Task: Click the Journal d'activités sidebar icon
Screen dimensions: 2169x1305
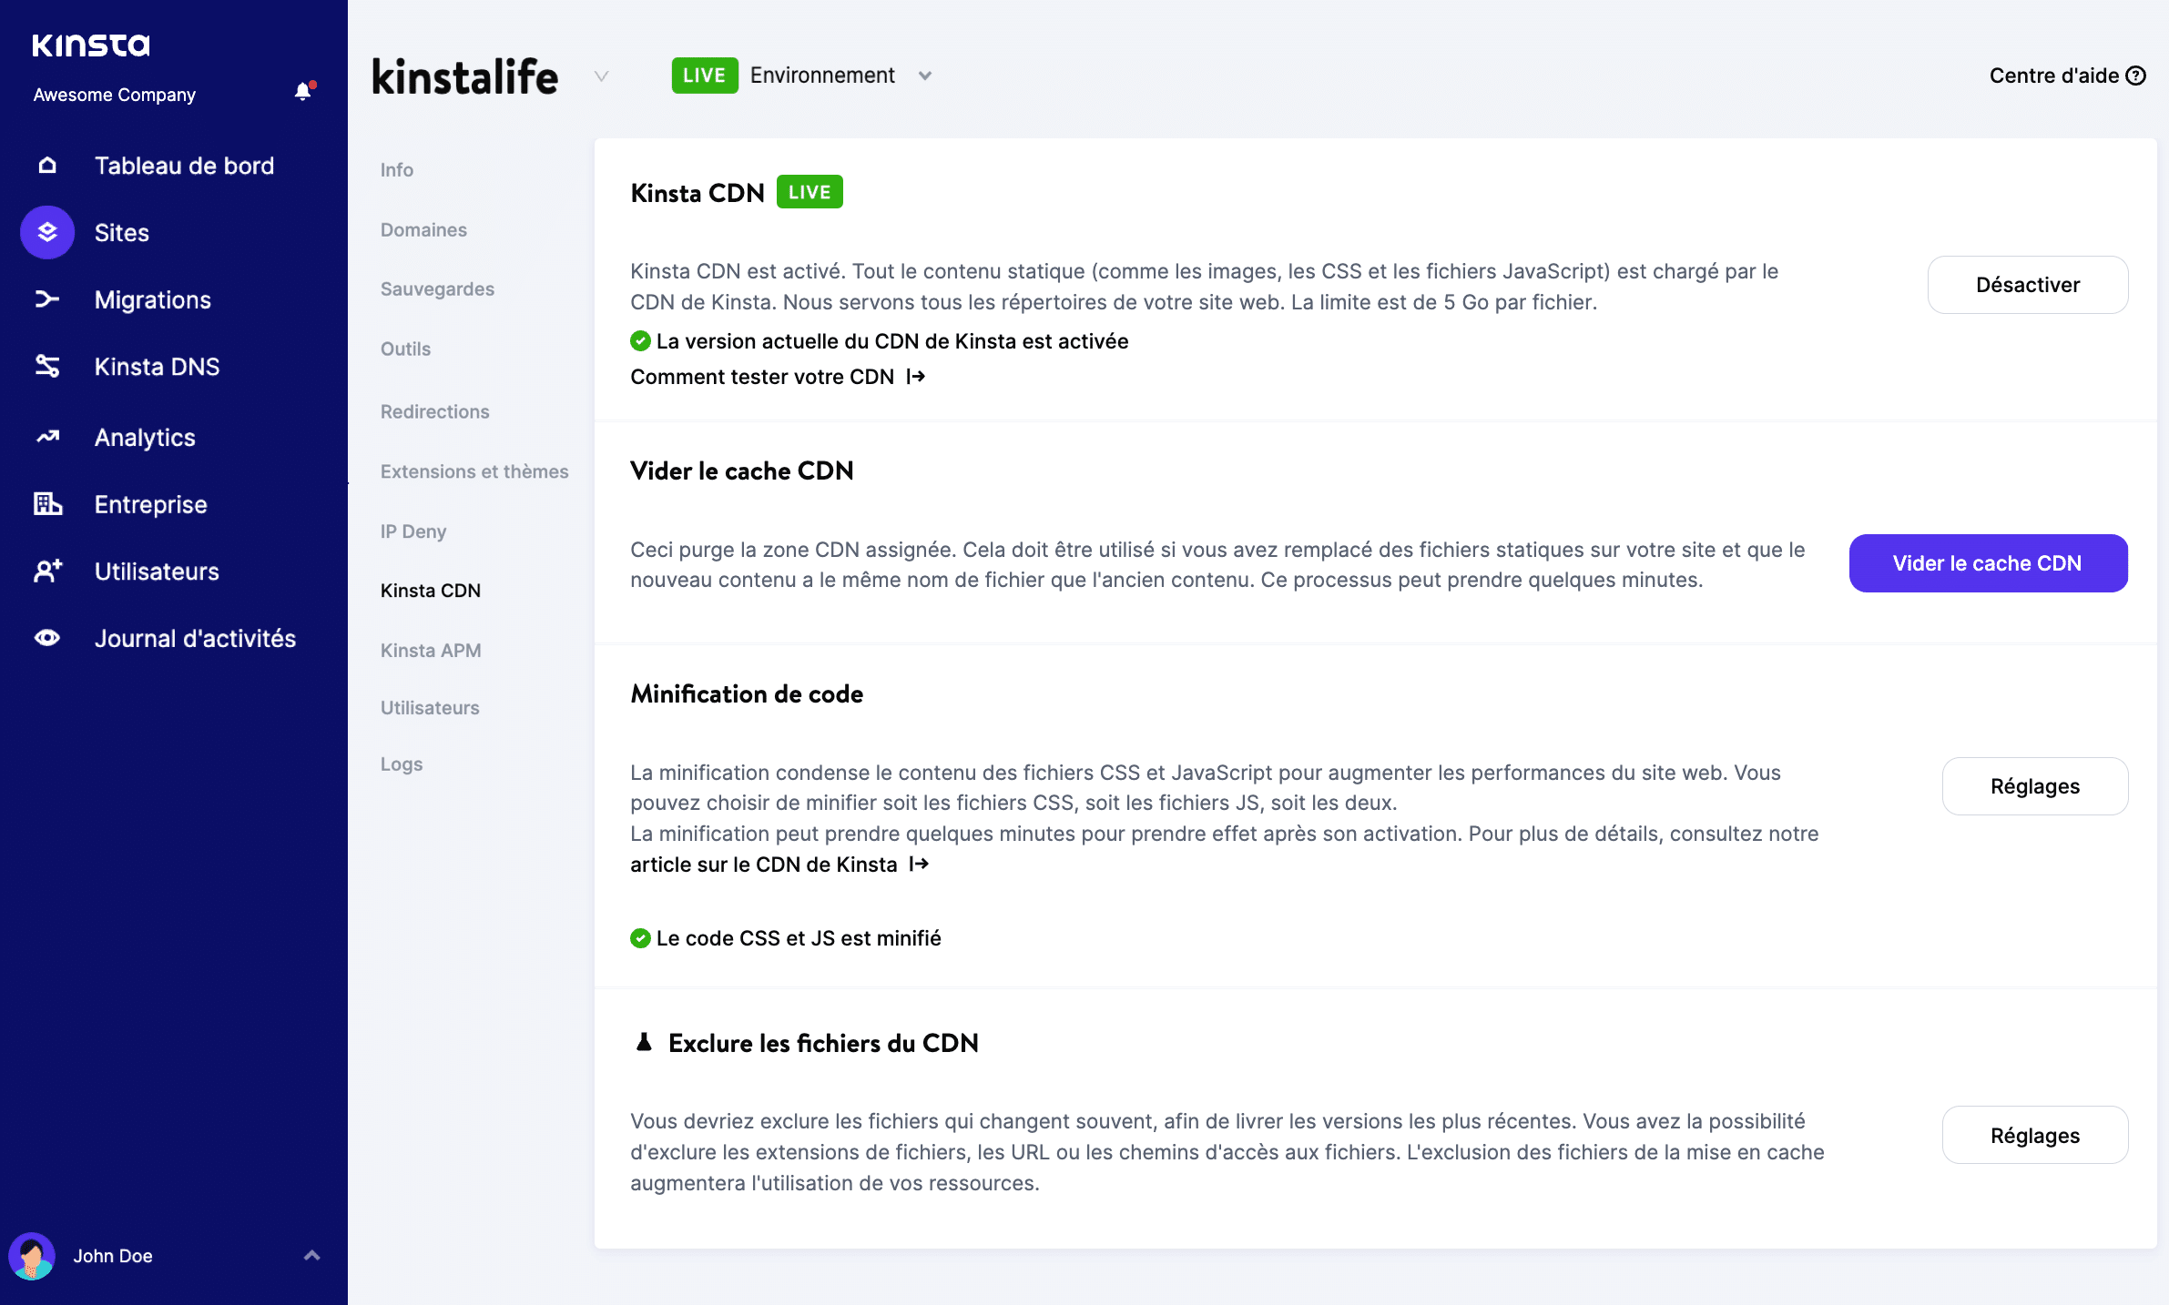Action: pos(46,638)
